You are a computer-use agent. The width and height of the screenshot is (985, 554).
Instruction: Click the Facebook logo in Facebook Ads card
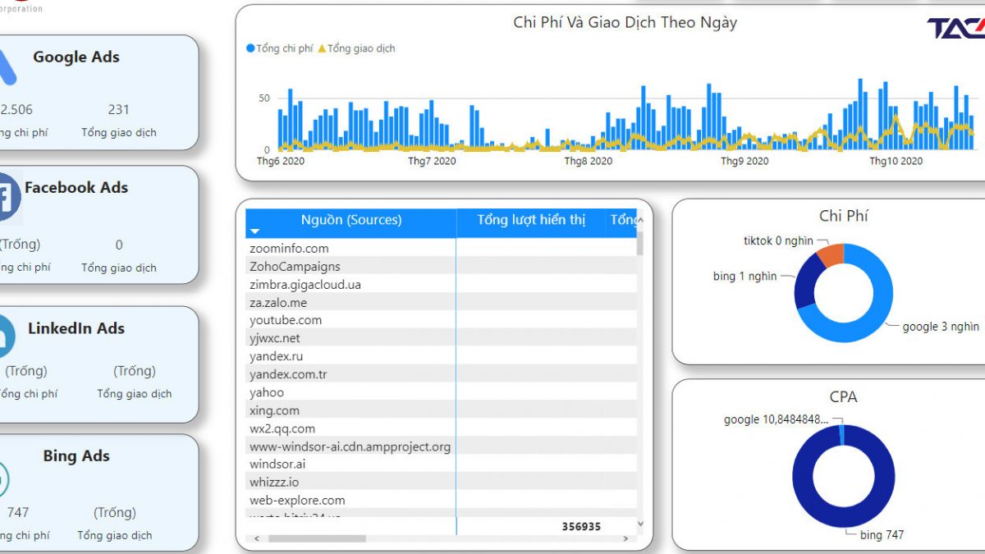coord(8,197)
